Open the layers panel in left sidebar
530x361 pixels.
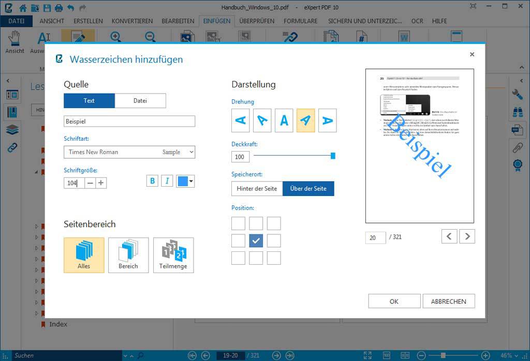pos(12,129)
